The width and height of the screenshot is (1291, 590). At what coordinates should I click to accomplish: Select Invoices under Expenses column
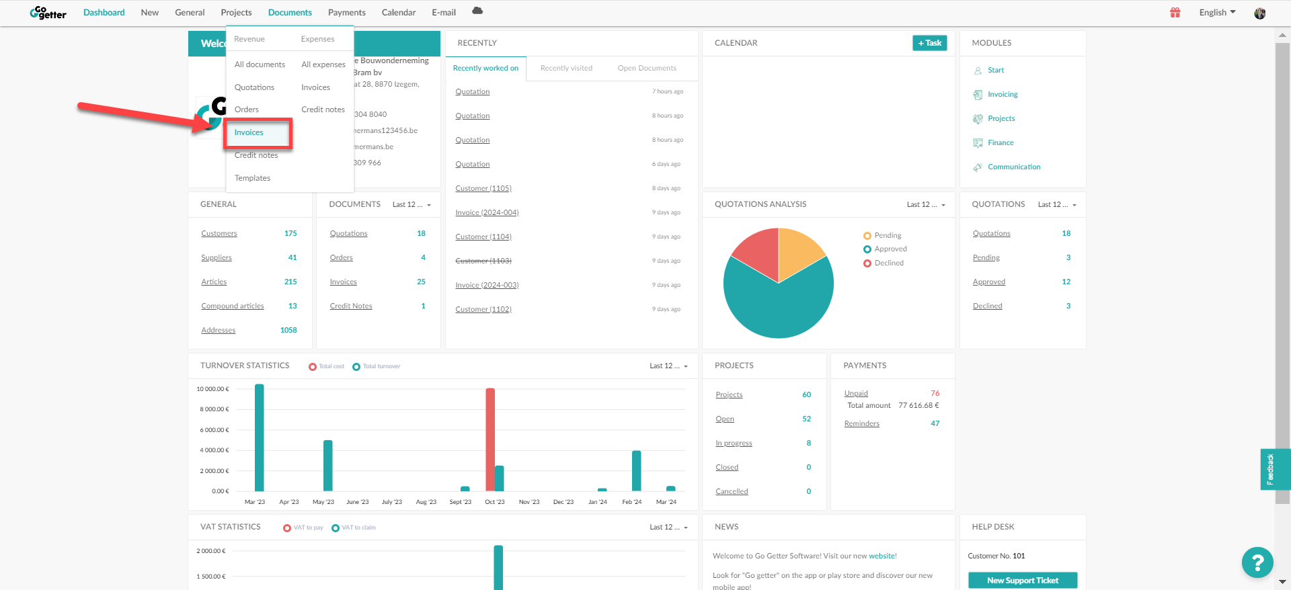point(315,87)
